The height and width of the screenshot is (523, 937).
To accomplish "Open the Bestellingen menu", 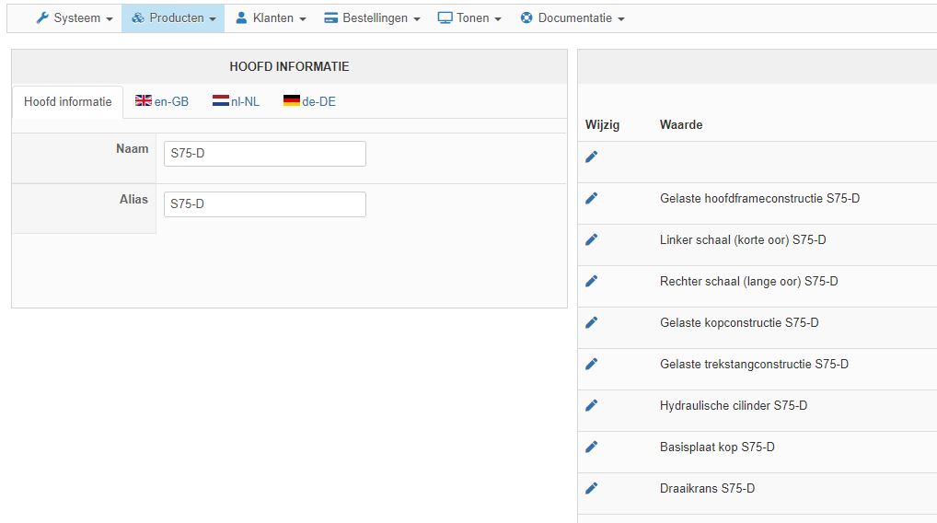I will click(372, 17).
